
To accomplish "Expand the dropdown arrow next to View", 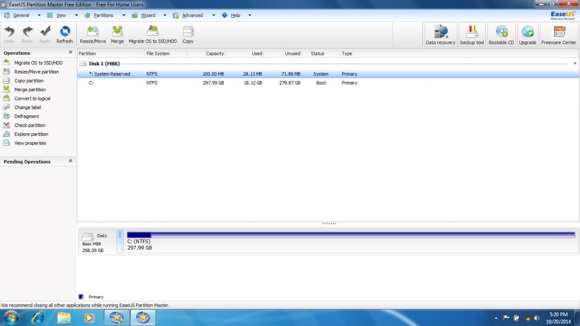I will [76, 15].
